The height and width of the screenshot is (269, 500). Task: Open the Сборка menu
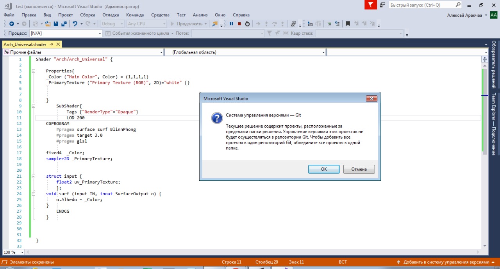87,15
